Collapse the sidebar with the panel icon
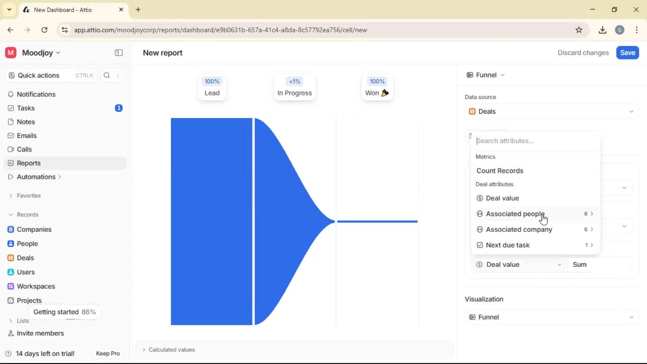The image size is (647, 364). (x=118, y=53)
